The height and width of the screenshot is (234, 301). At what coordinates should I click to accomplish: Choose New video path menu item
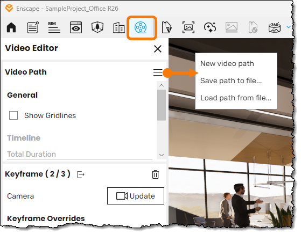click(227, 63)
